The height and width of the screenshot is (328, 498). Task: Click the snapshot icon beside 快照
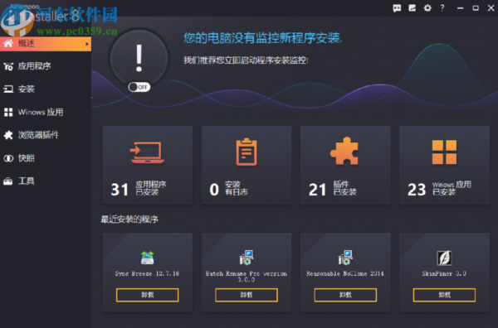(x=8, y=158)
